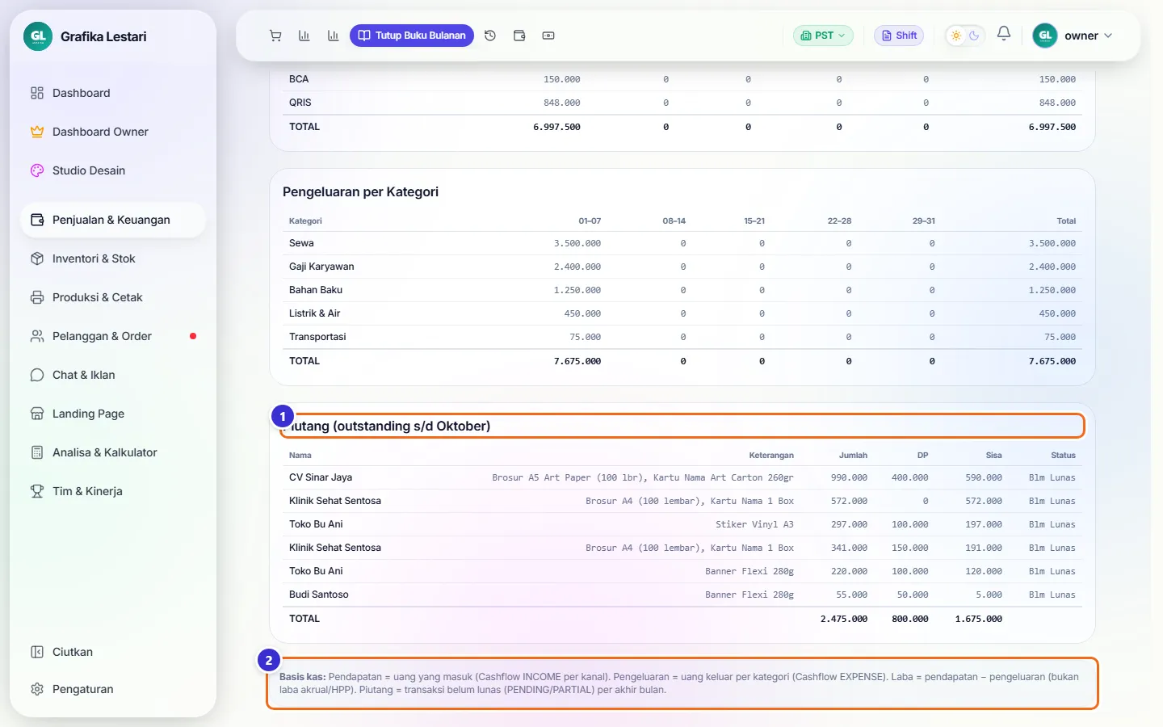Screen dimensions: 1163x727
Task: Click the palette icon for Studio Desain
Action: (37, 170)
